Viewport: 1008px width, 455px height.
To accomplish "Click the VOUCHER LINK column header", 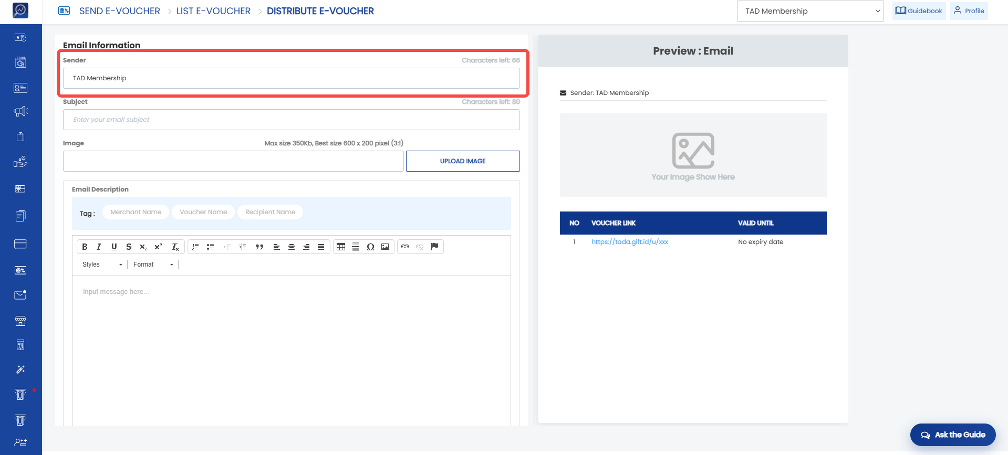I will (x=614, y=223).
